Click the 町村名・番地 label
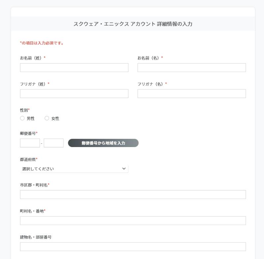Viewport: 264px width, 259px height. pos(33,211)
